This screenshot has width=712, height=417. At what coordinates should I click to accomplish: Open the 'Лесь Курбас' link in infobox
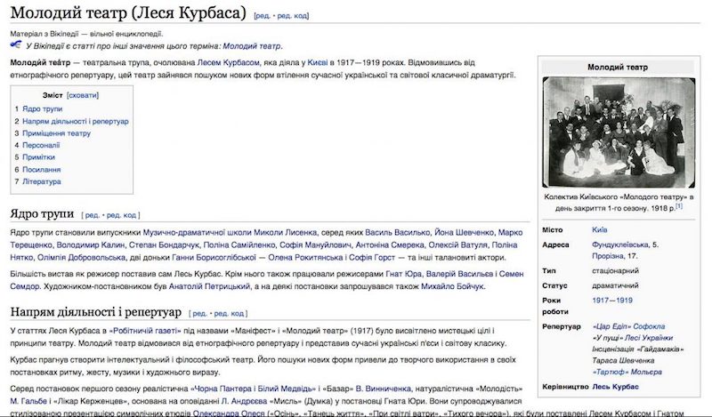click(x=615, y=387)
